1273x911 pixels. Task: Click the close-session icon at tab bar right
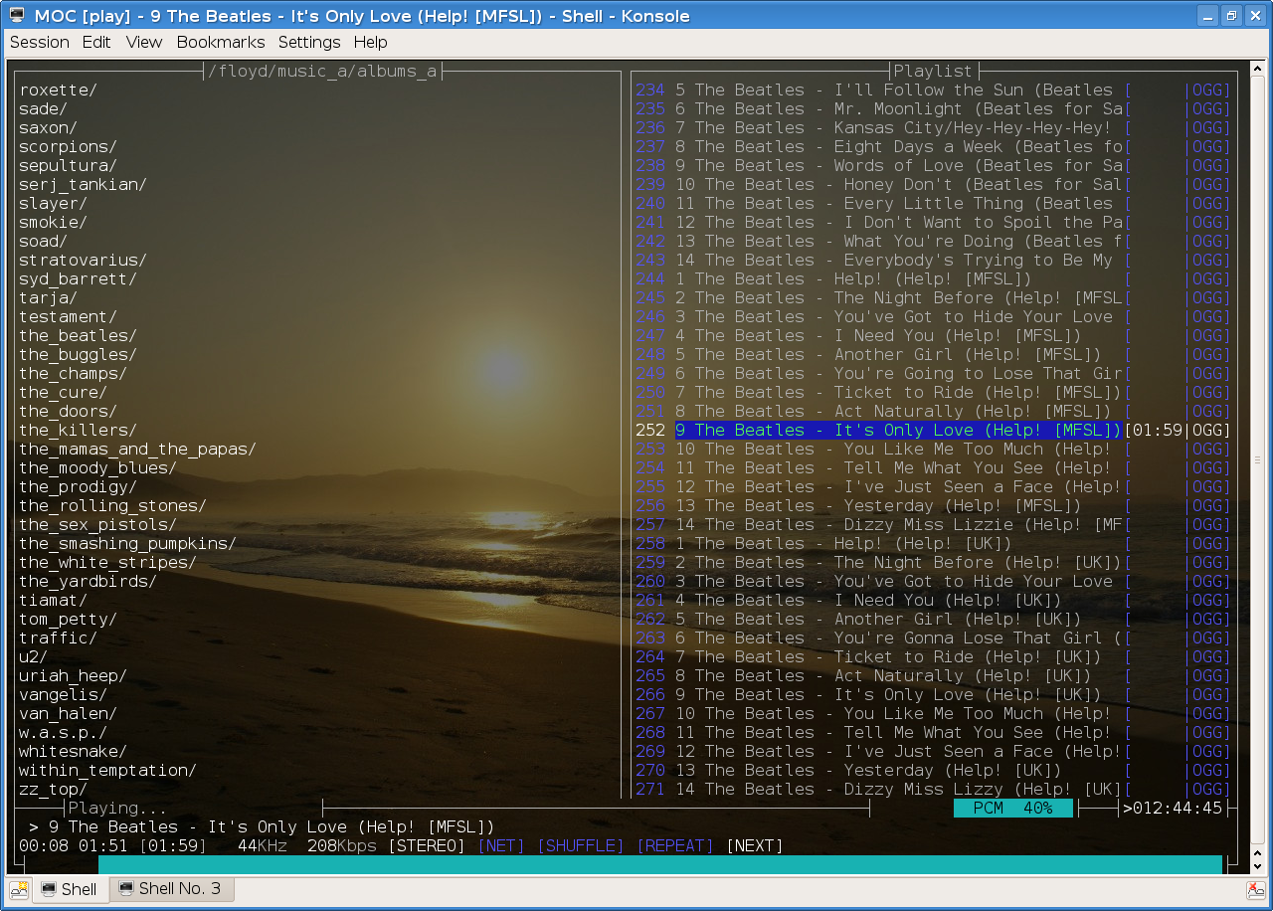click(x=1255, y=889)
